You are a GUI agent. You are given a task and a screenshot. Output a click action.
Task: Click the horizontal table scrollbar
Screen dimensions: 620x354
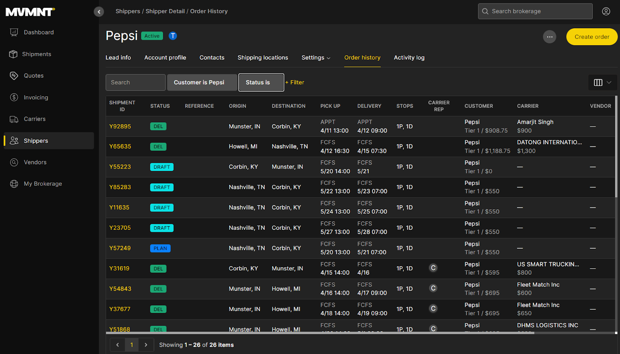click(320, 333)
